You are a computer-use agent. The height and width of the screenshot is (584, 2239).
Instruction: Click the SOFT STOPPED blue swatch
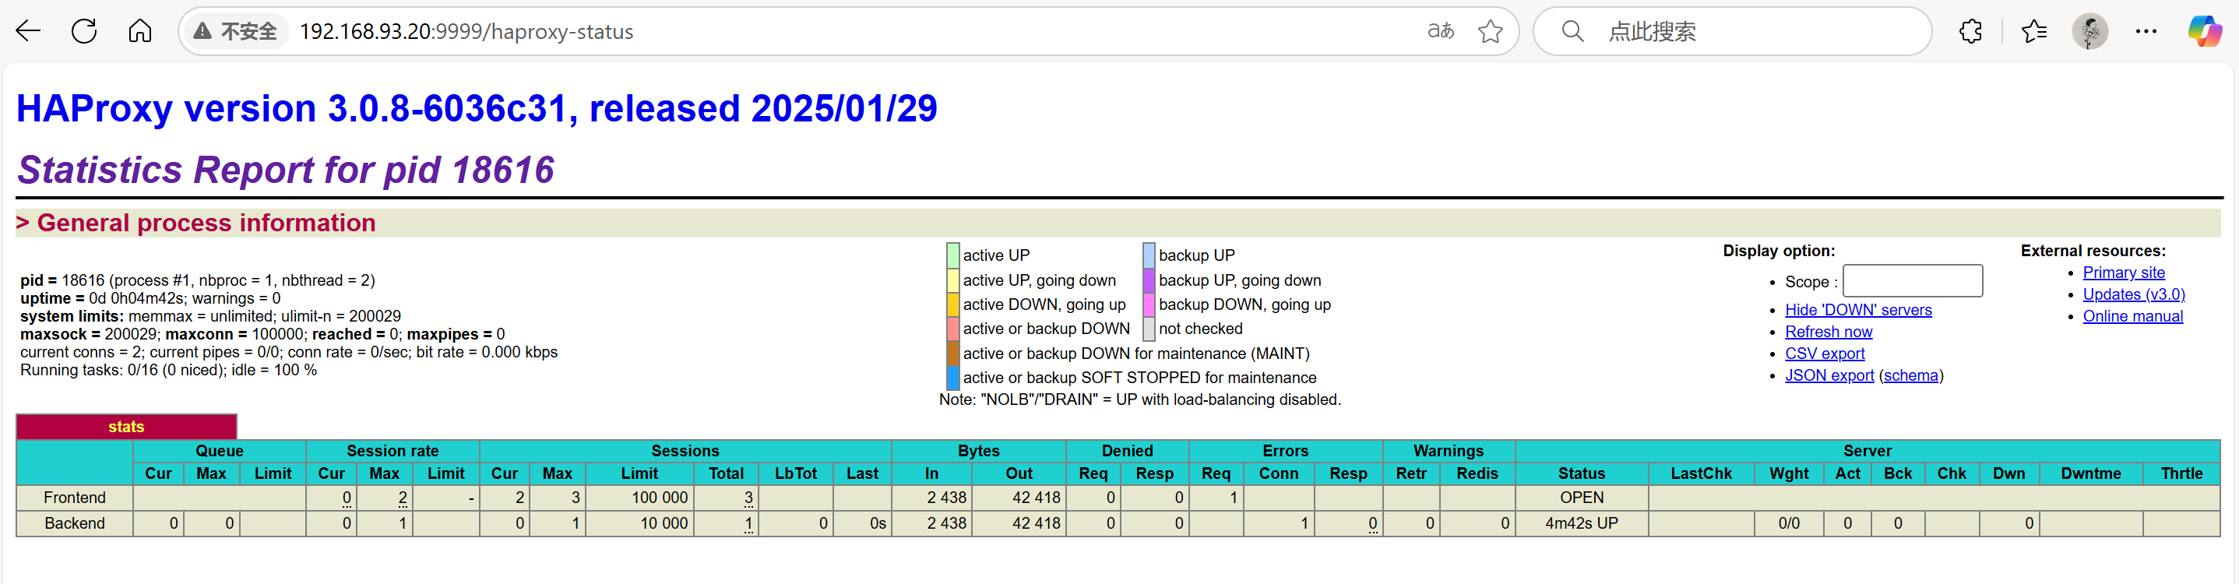point(952,377)
